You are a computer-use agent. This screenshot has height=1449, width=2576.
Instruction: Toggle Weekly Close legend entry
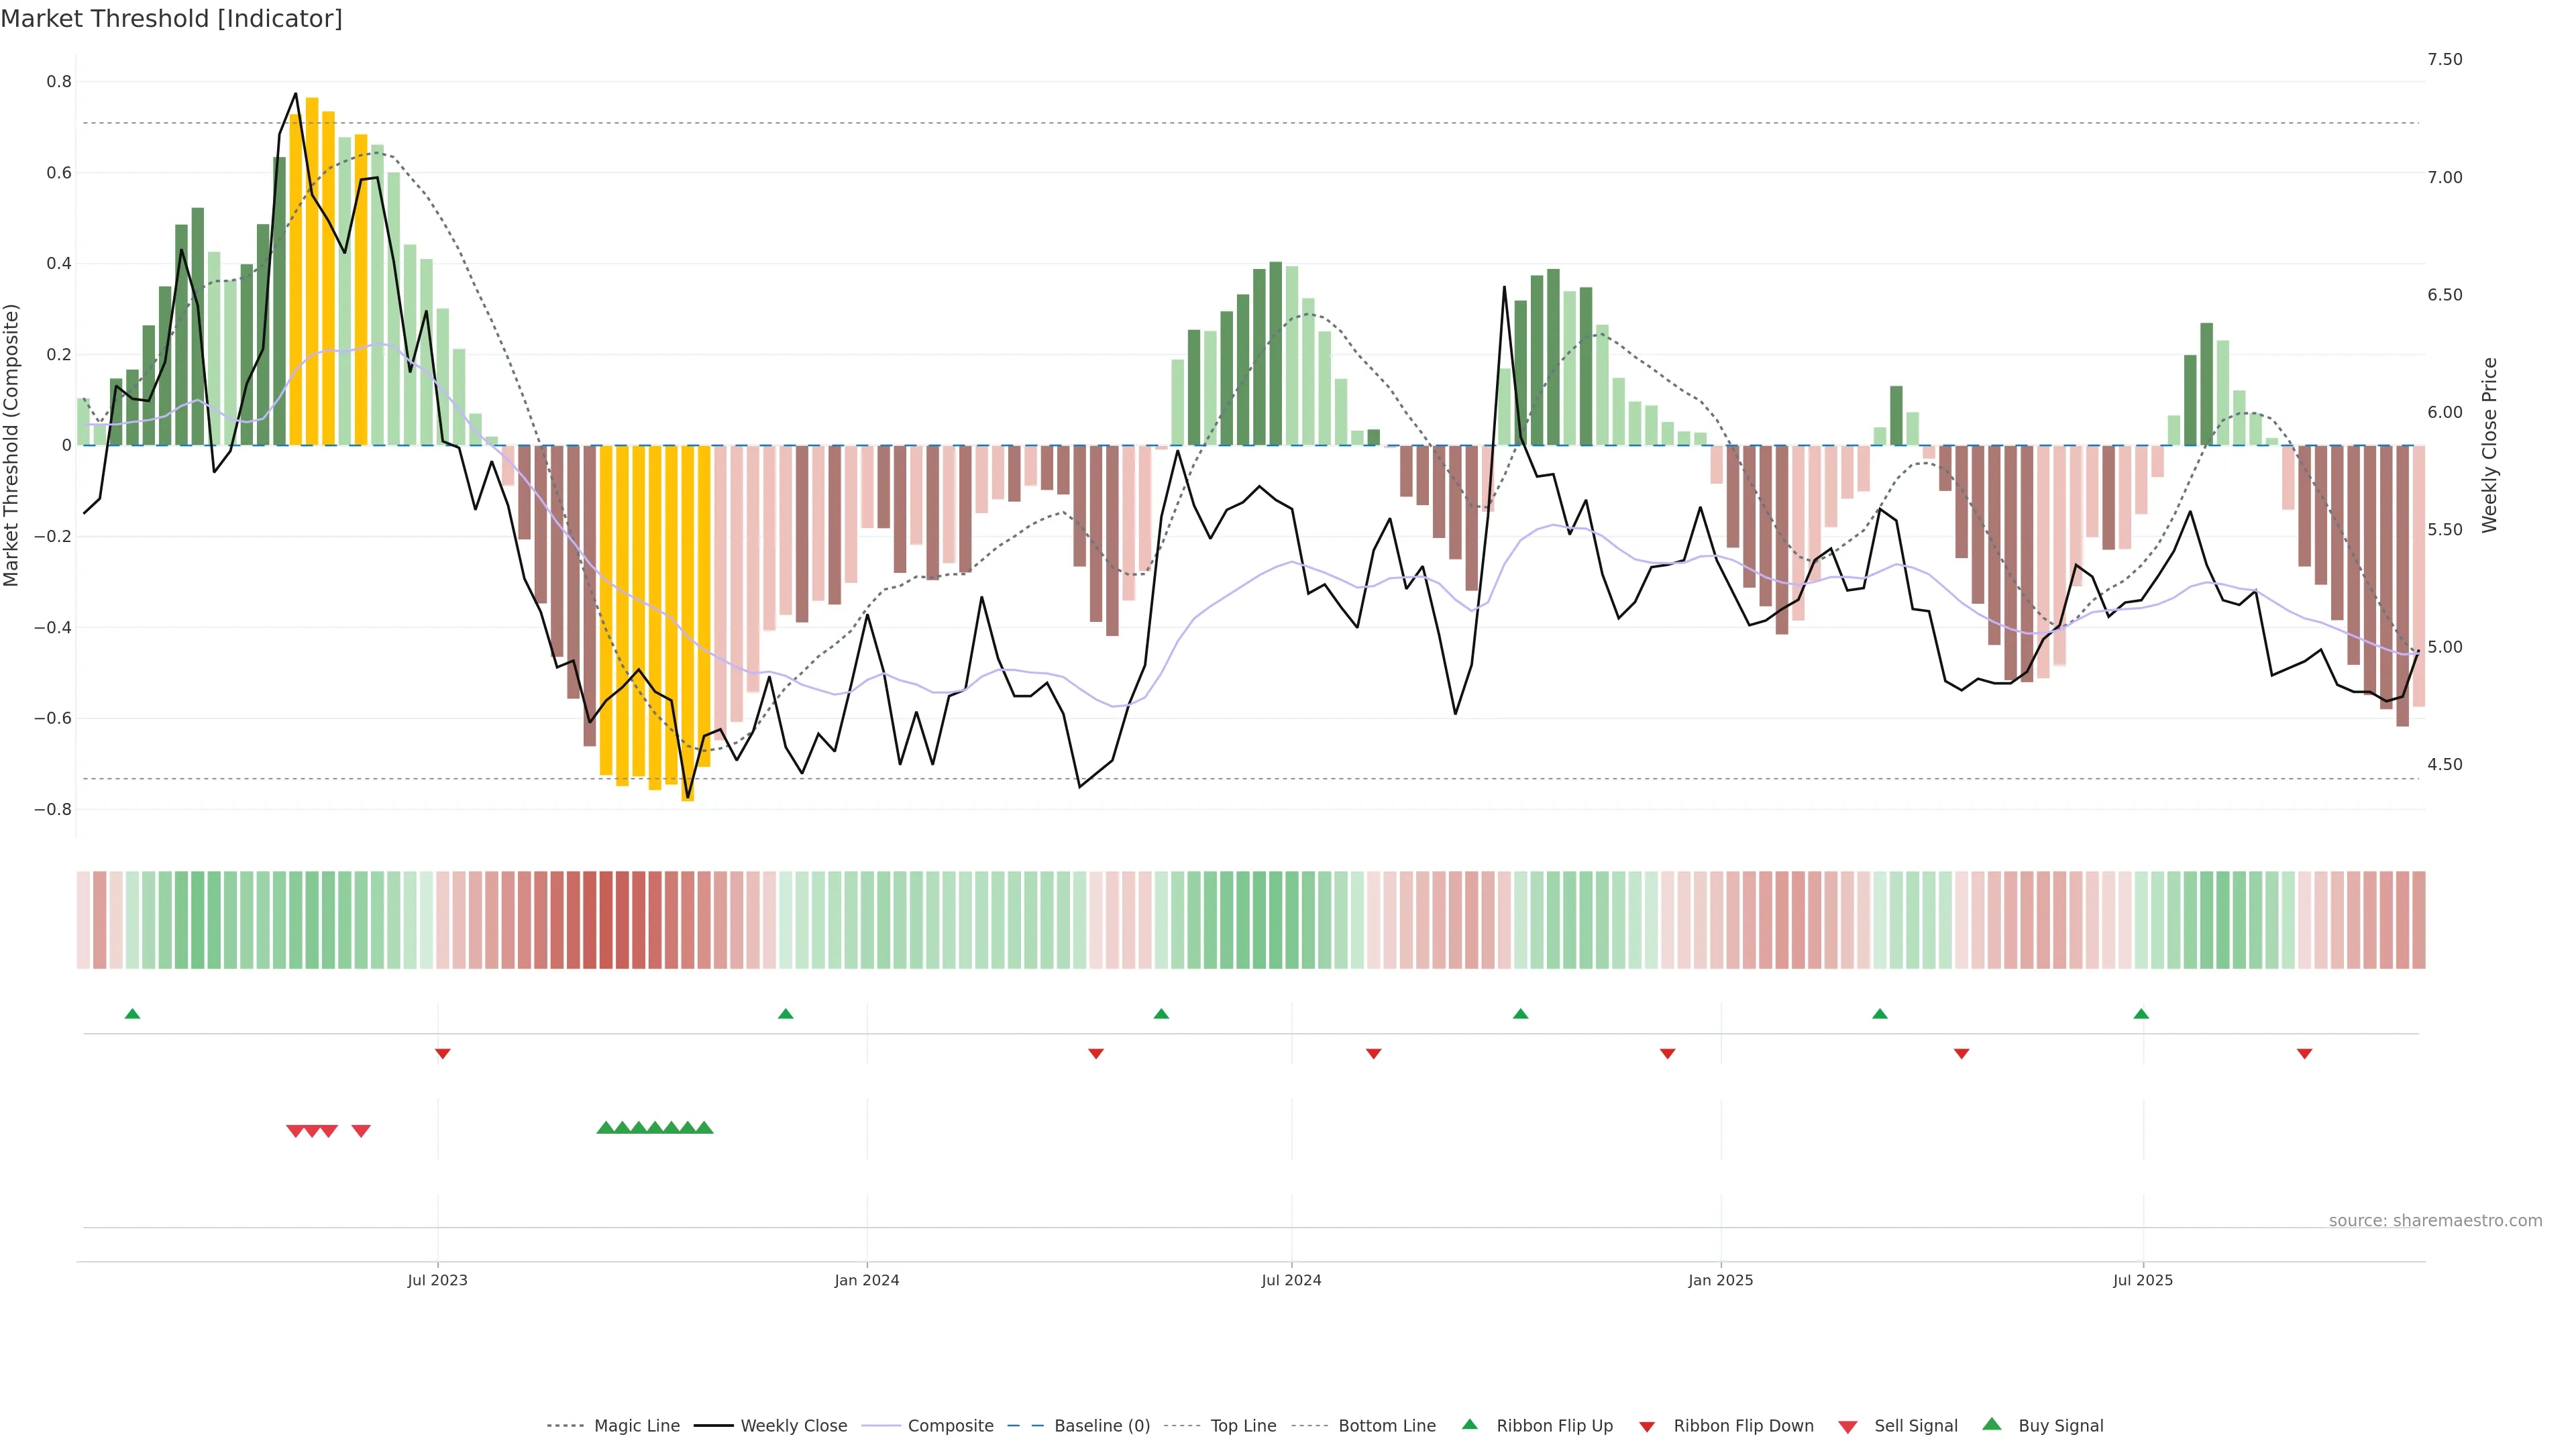click(x=793, y=1426)
